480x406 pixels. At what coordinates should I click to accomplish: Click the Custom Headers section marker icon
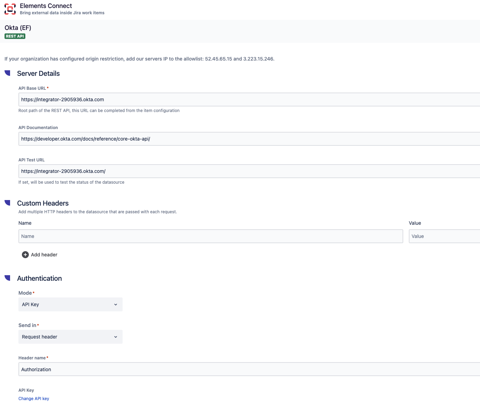(7, 203)
